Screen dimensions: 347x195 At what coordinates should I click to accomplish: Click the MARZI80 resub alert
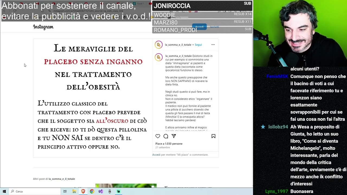click(202, 22)
